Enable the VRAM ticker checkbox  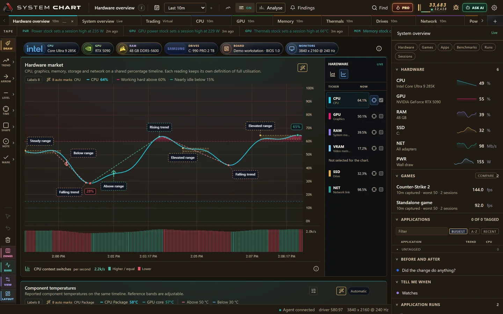coord(381,148)
